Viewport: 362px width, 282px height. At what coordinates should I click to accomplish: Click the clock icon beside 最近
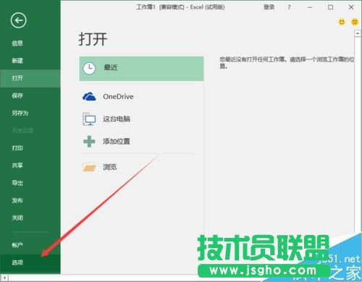click(x=89, y=69)
